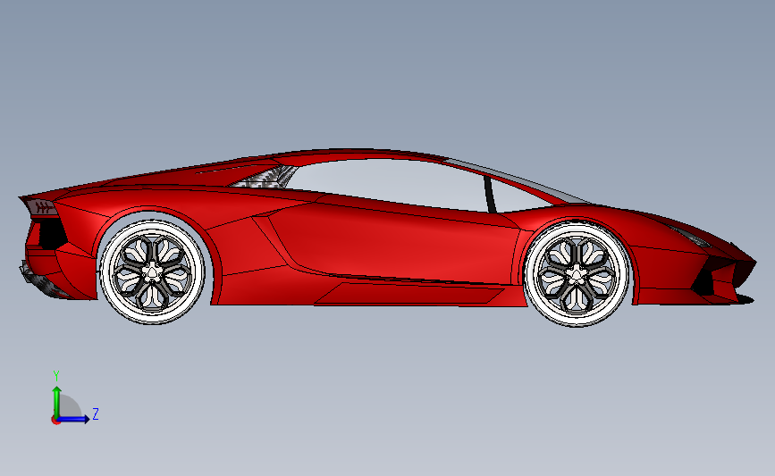Select the red door panel
The width and height of the screenshot is (775, 476).
click(x=395, y=242)
